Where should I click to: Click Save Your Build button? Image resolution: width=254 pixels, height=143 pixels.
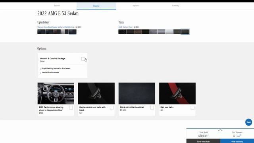tap(203, 141)
